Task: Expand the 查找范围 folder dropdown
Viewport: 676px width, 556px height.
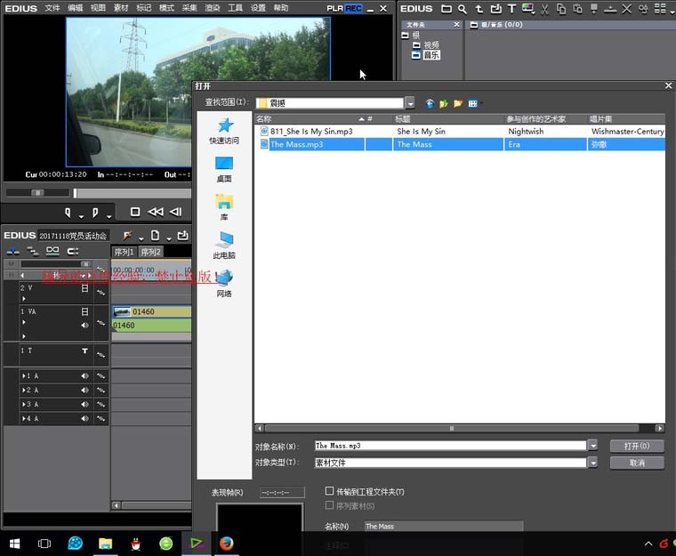Action: (x=409, y=103)
